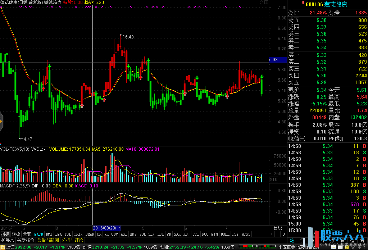The height and width of the screenshot is (250, 368).
Task: Open the 公告与新闻 tab
Action: pyautogui.click(x=48, y=240)
